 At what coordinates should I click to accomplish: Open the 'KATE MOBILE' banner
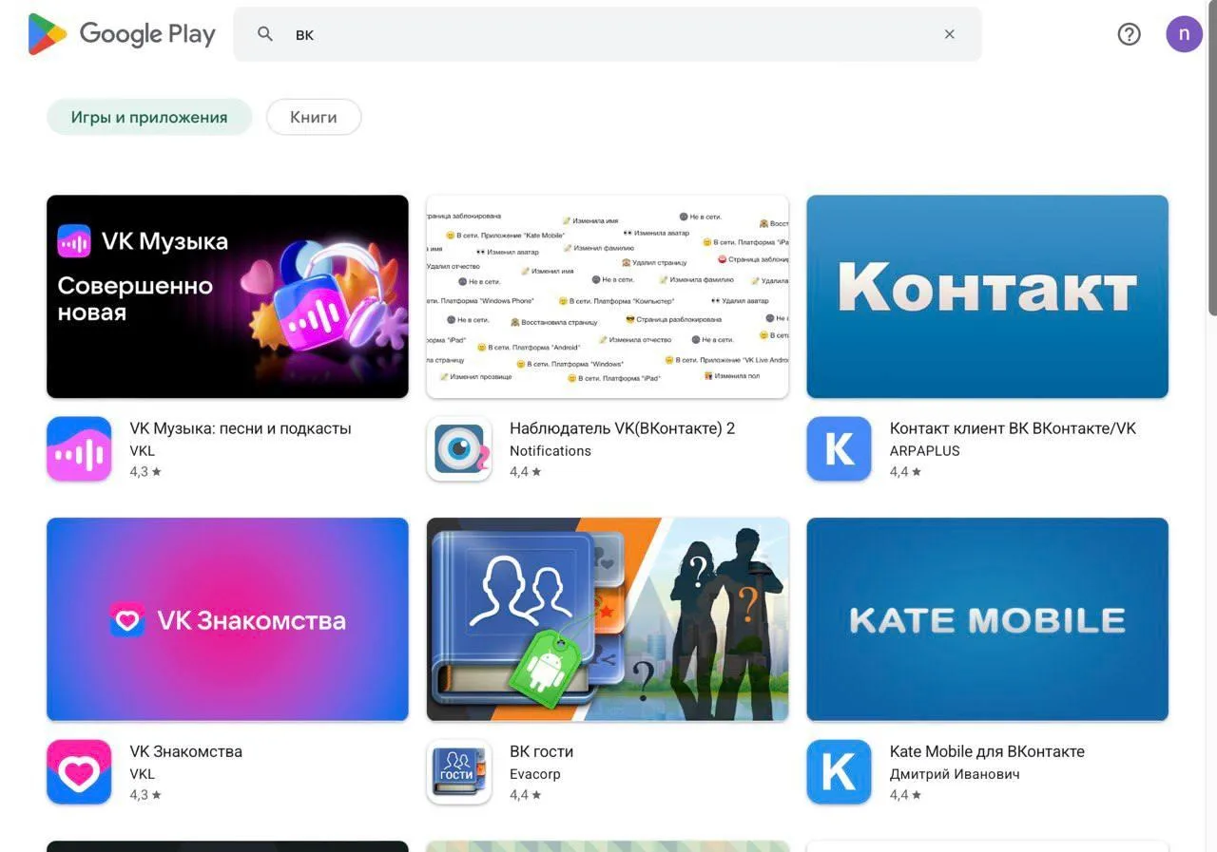click(x=987, y=619)
